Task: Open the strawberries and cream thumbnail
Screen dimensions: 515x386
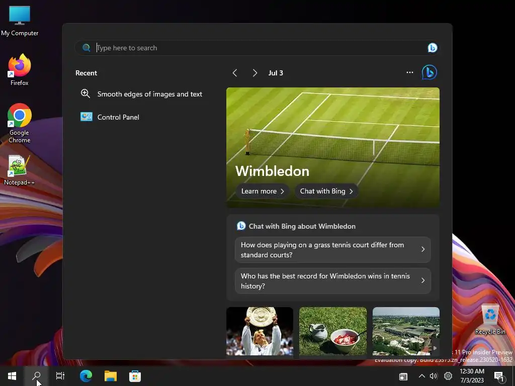Action: point(333,331)
